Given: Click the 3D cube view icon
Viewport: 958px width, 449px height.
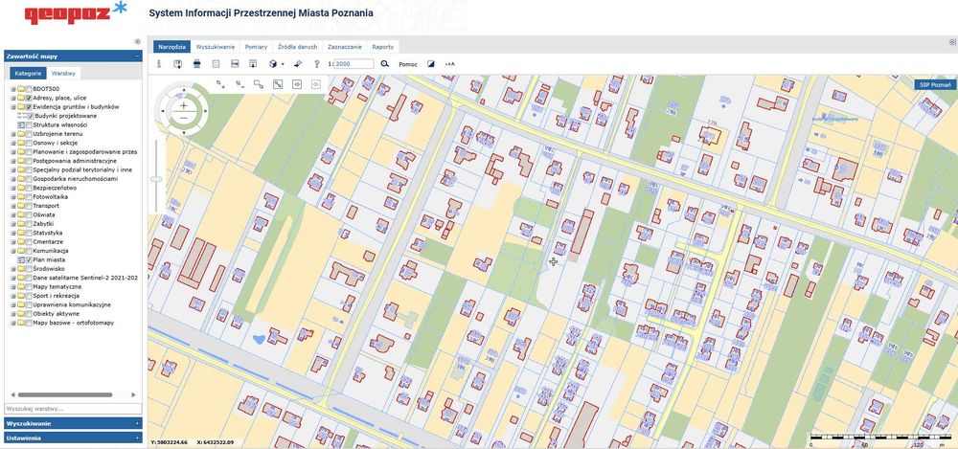Looking at the screenshot, I should coord(273,63).
